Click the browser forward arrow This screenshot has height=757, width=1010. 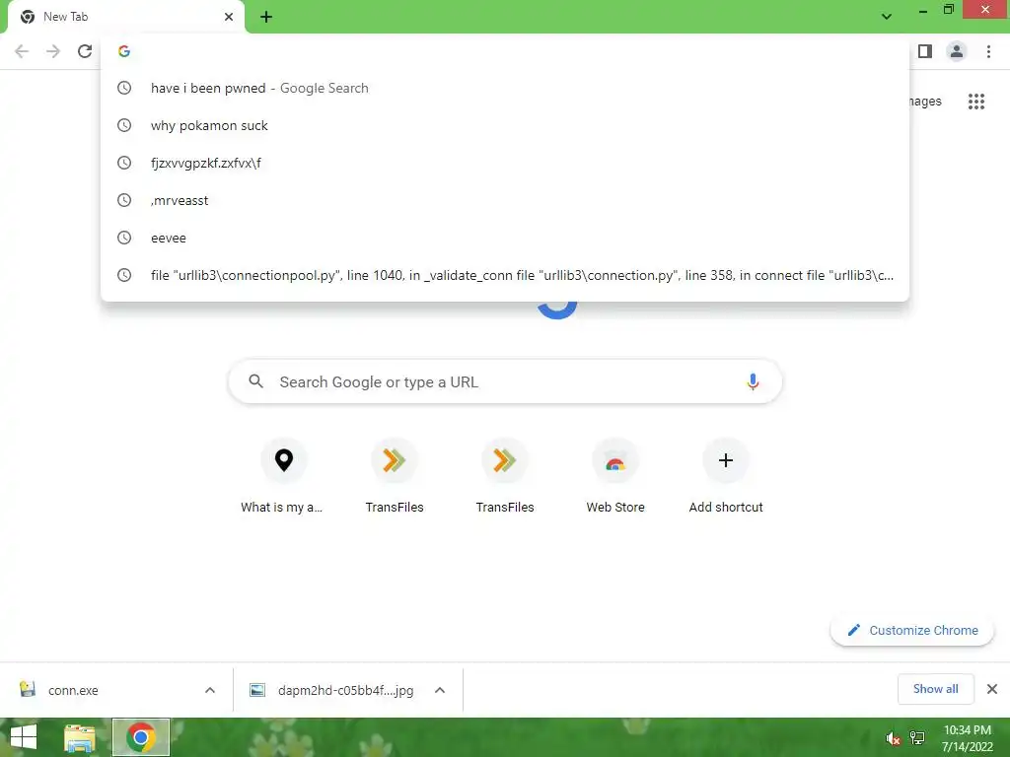point(53,51)
